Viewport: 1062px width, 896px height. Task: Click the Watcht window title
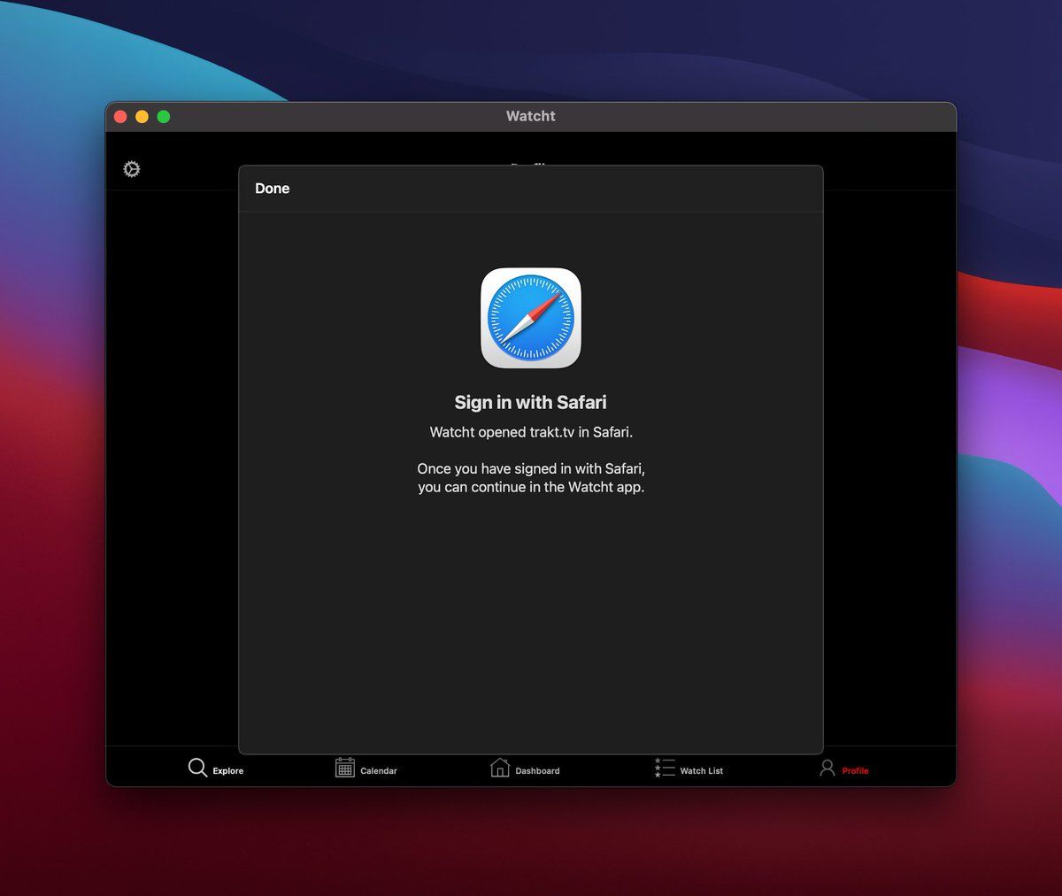point(531,116)
